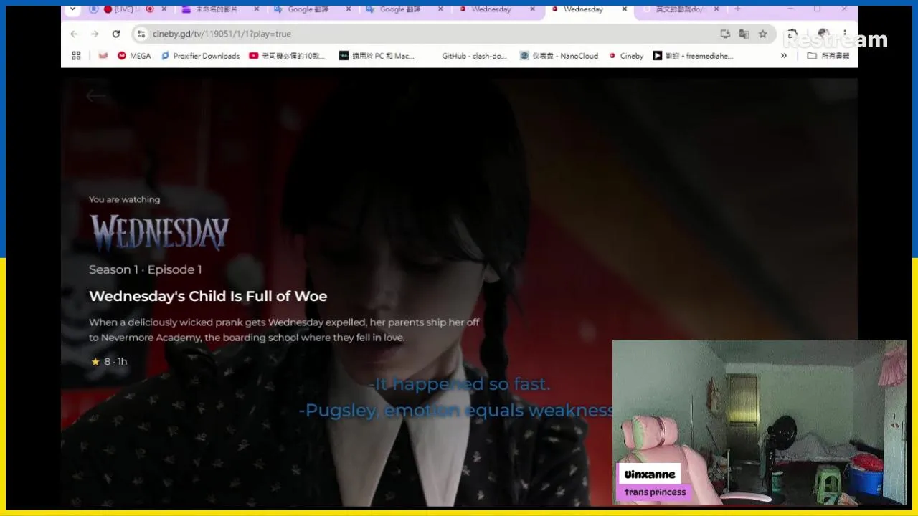Click the browser forward arrow

coord(95,34)
